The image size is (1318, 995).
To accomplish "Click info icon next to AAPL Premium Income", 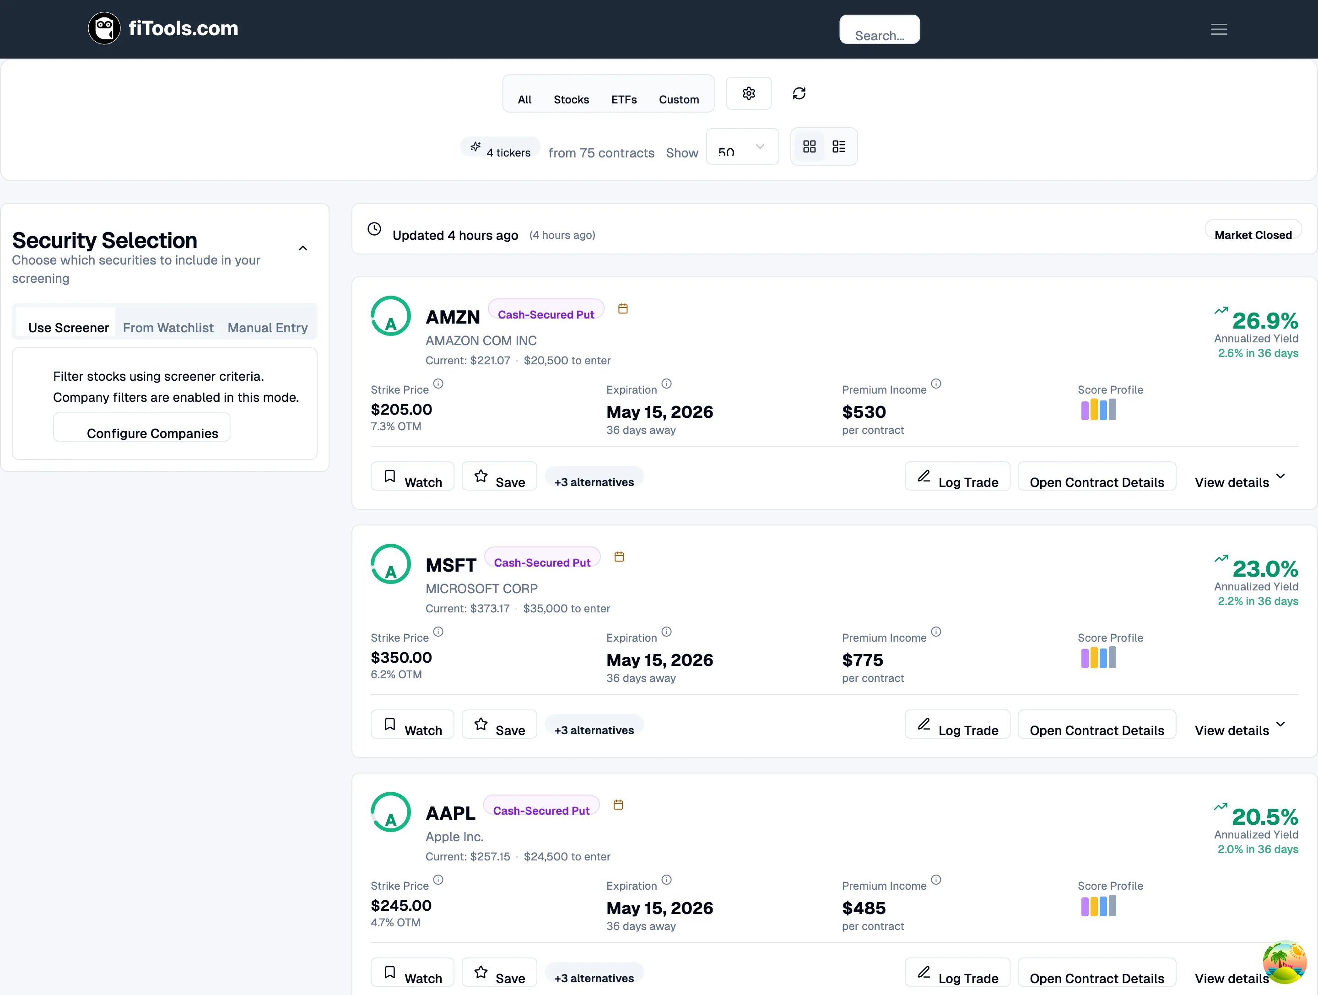I will (936, 880).
